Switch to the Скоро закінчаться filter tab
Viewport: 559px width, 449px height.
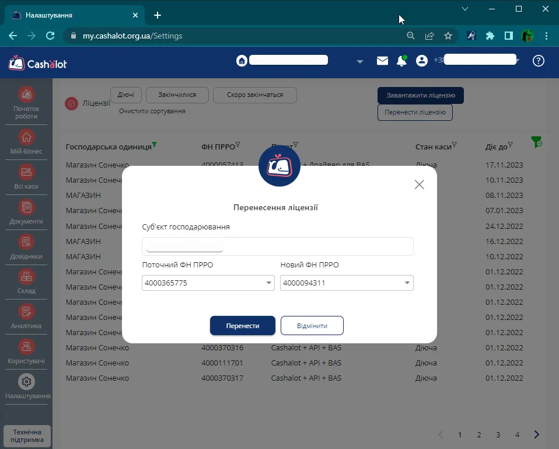(x=255, y=95)
